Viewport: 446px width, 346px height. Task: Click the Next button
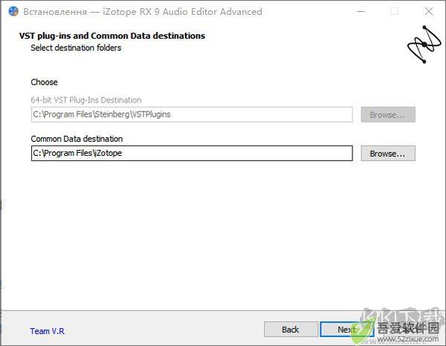346,330
